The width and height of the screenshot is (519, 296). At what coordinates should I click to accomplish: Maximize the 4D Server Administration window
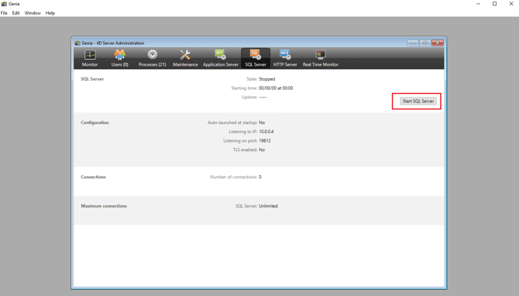tap(425, 43)
